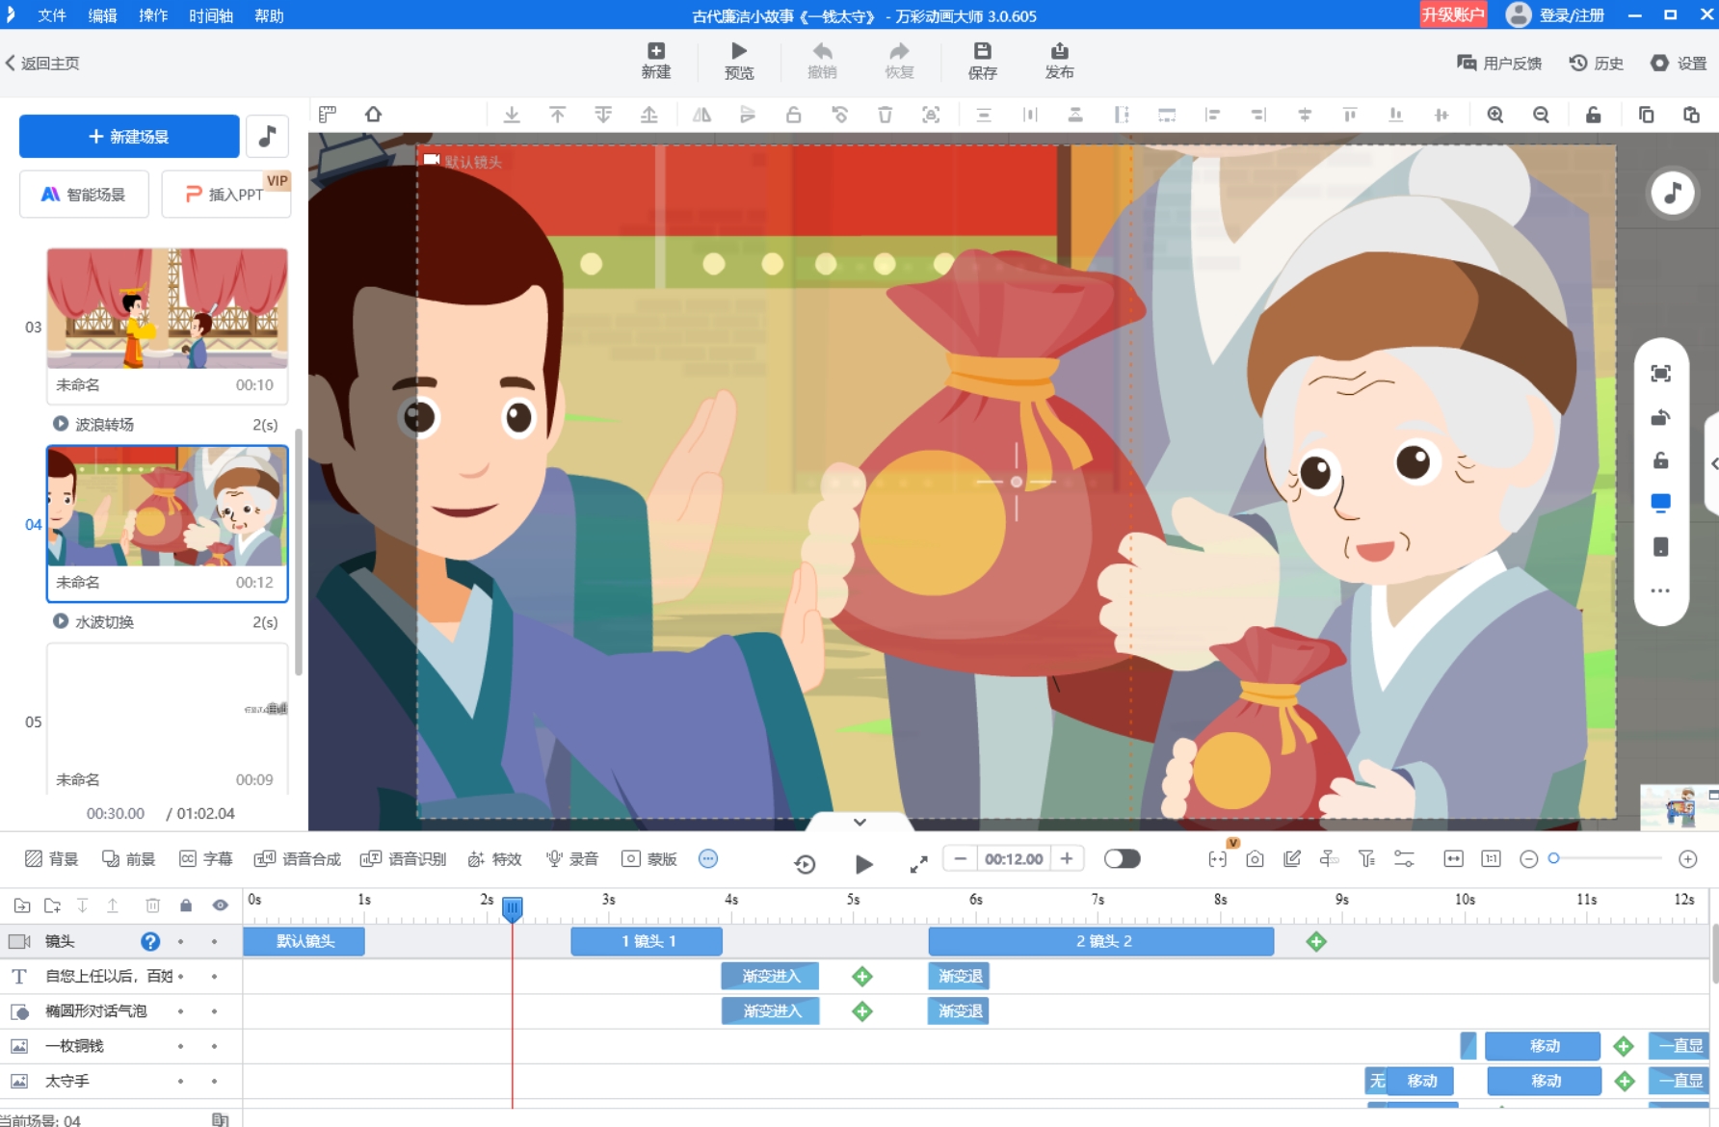This screenshot has width=1719, height=1127.
Task: Go back via 返回主页
Action: coord(43,63)
